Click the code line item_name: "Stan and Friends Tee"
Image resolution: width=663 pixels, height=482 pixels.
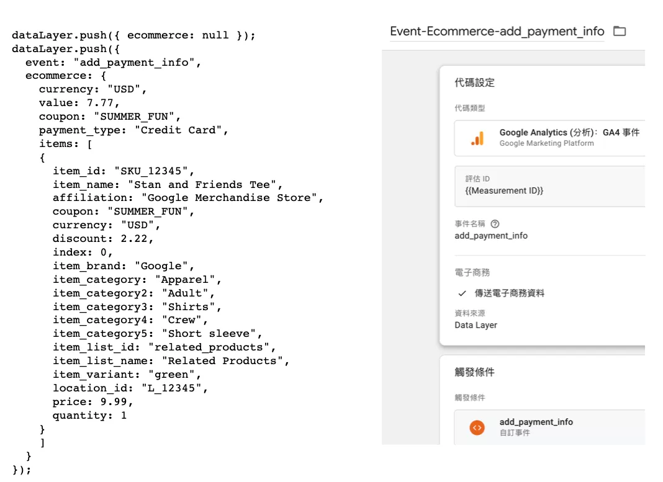pos(168,185)
